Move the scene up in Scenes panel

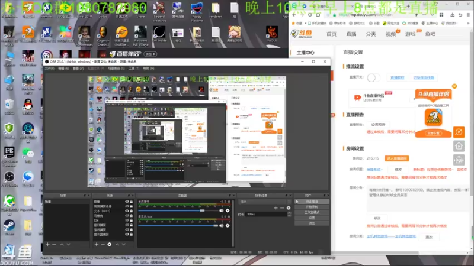pyautogui.click(x=62, y=244)
